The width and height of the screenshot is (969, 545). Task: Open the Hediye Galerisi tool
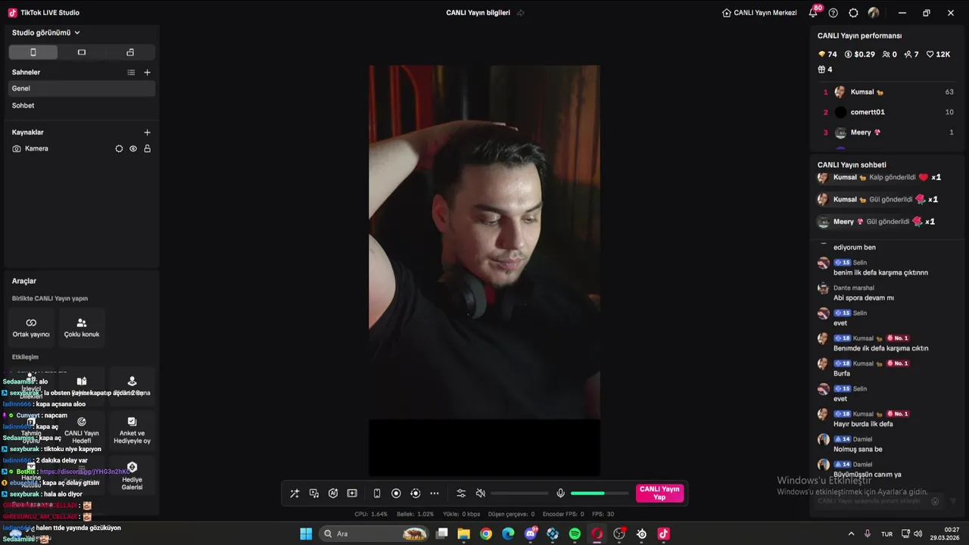click(132, 475)
